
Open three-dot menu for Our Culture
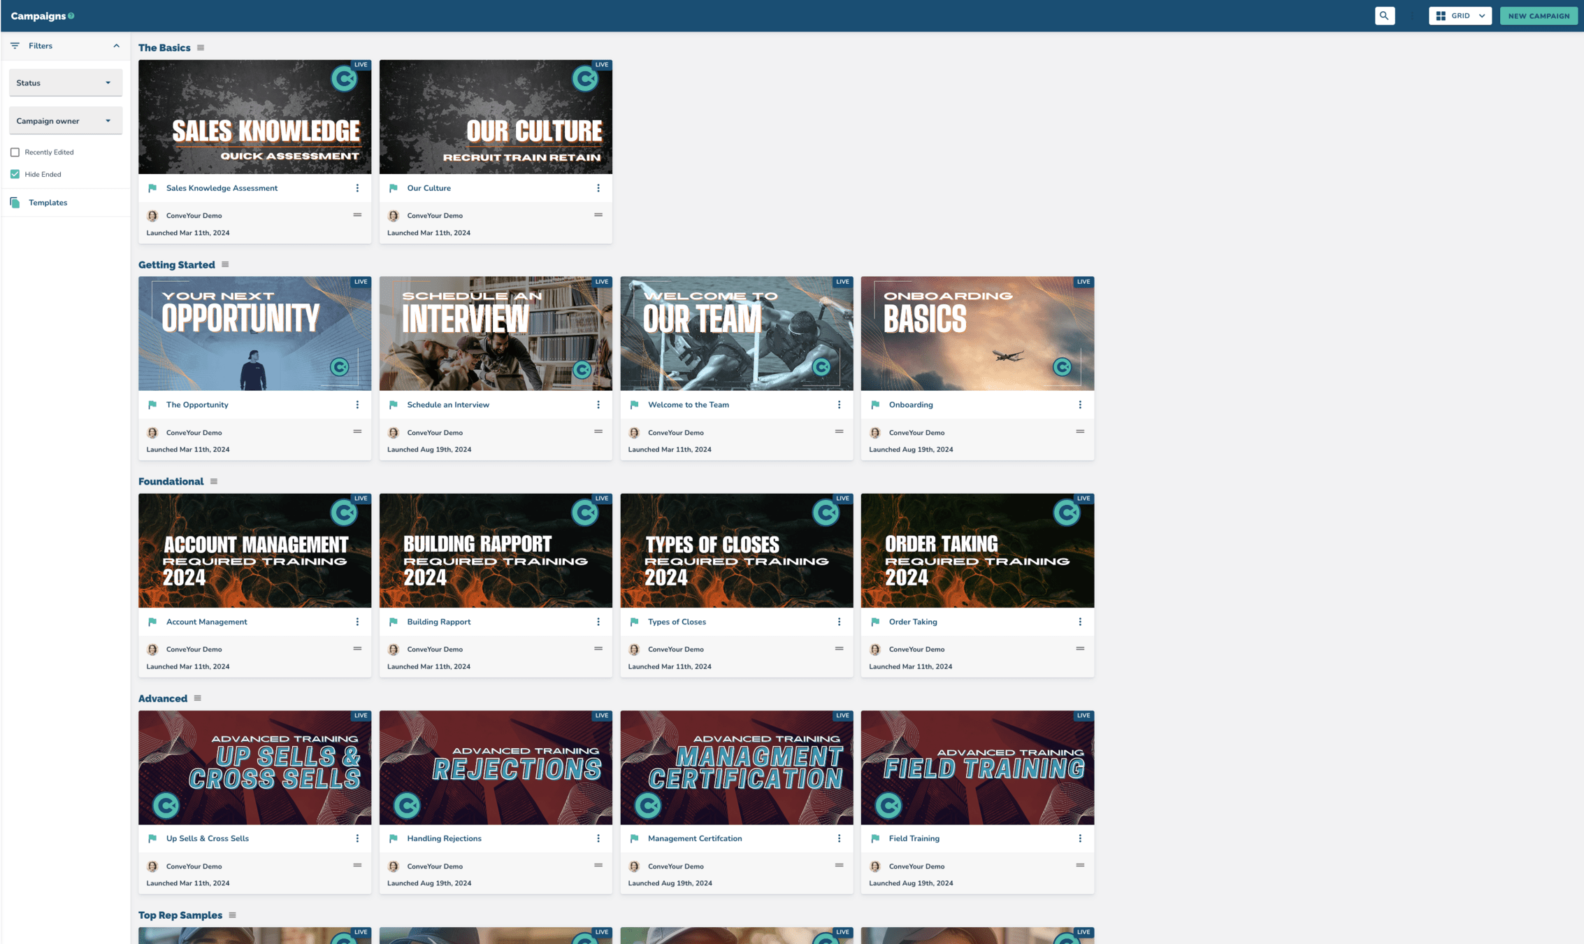pos(598,188)
